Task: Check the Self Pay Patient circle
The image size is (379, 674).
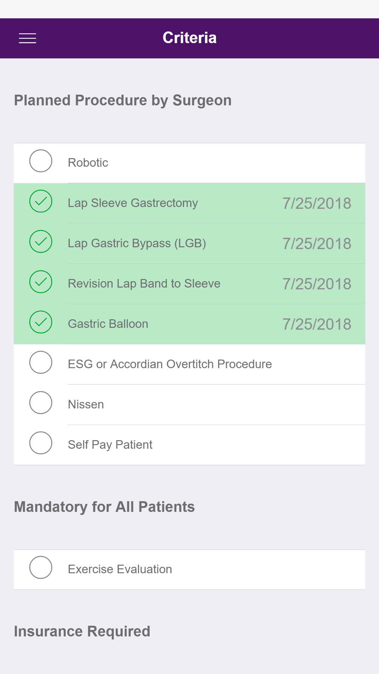Action: 41,443
